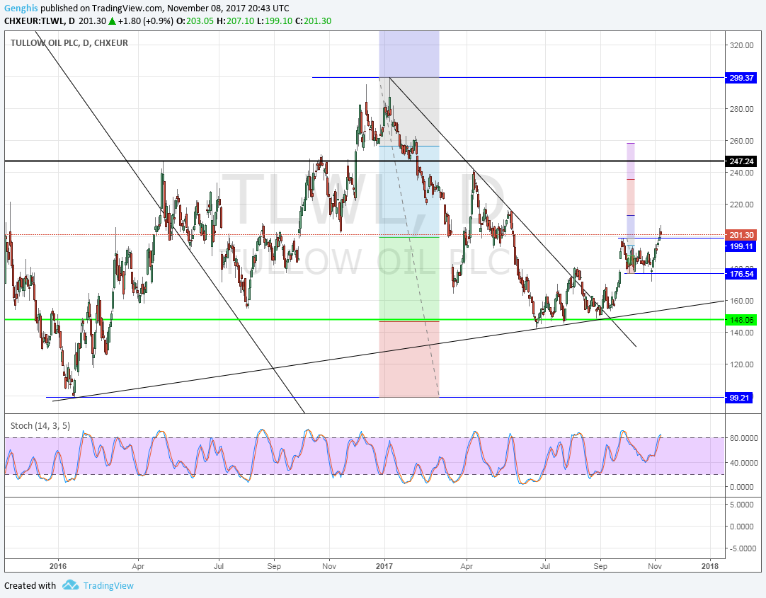Select the 199.11 blue price label

pyautogui.click(x=741, y=246)
